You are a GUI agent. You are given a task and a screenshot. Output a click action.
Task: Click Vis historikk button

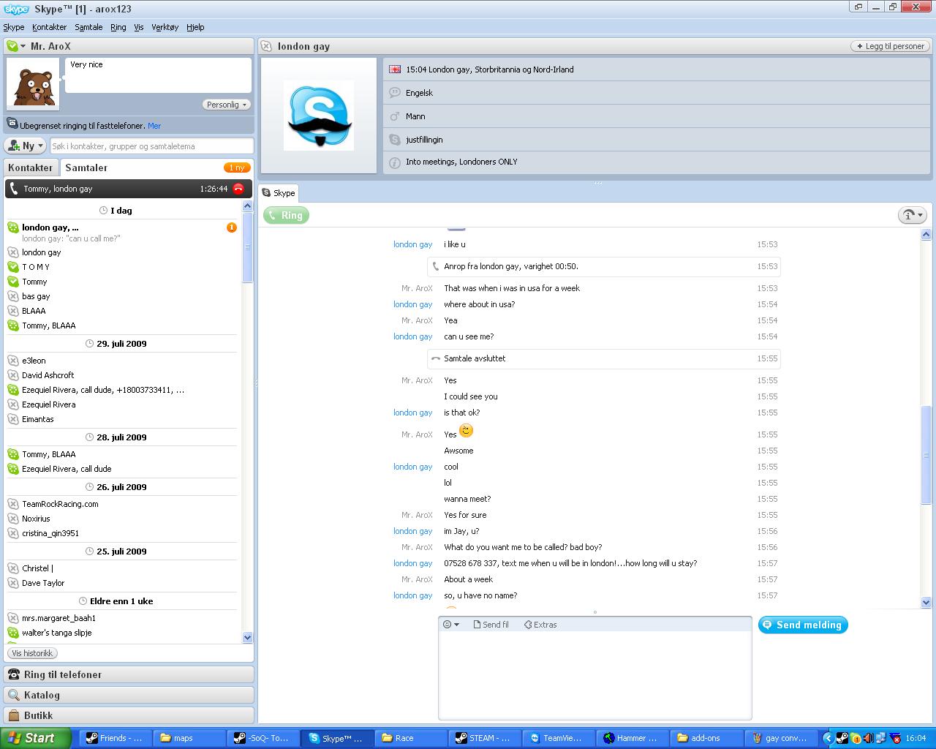(x=33, y=653)
